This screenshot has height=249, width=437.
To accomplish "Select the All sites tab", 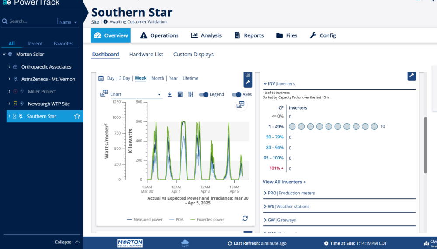I will pyautogui.click(x=12, y=44).
